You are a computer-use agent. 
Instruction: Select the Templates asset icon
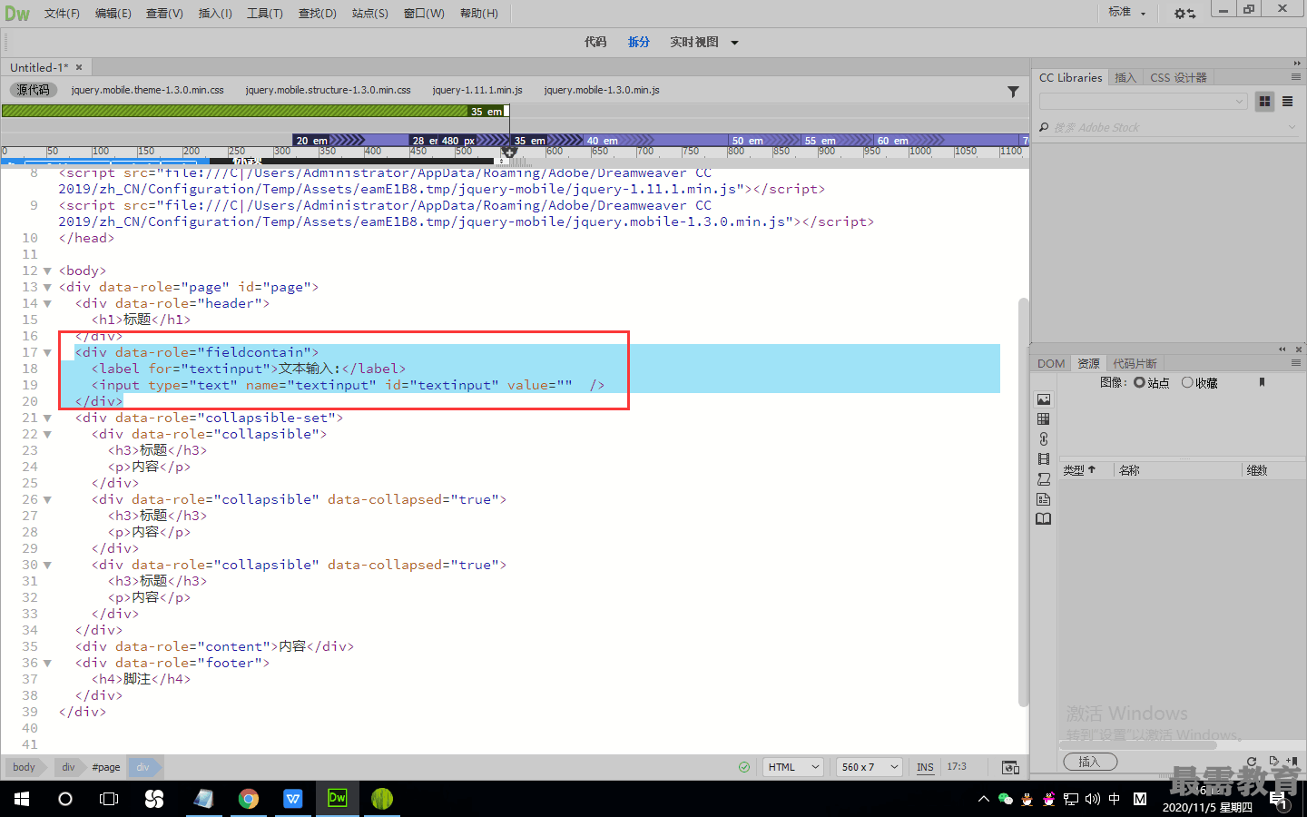coord(1044,499)
